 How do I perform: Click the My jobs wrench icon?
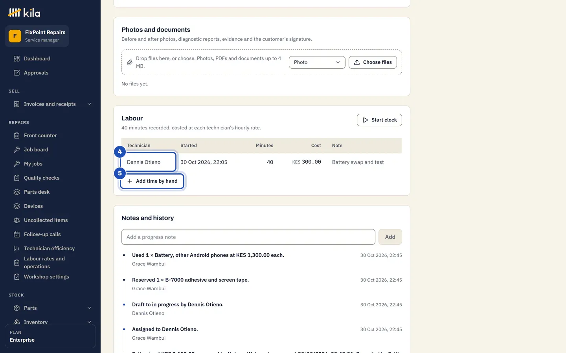[x=17, y=164]
